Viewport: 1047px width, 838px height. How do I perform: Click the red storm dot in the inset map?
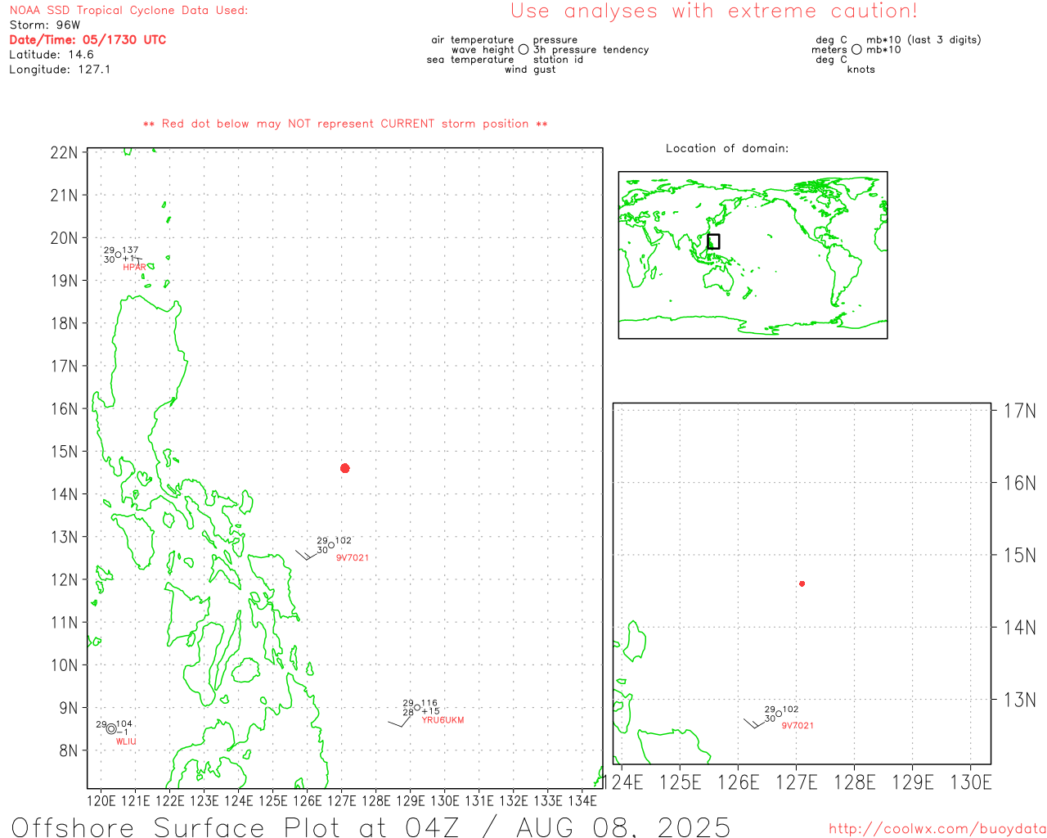(802, 583)
